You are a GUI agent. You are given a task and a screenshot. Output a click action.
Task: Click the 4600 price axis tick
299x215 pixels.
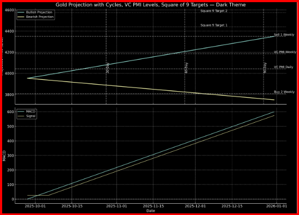point(9,10)
